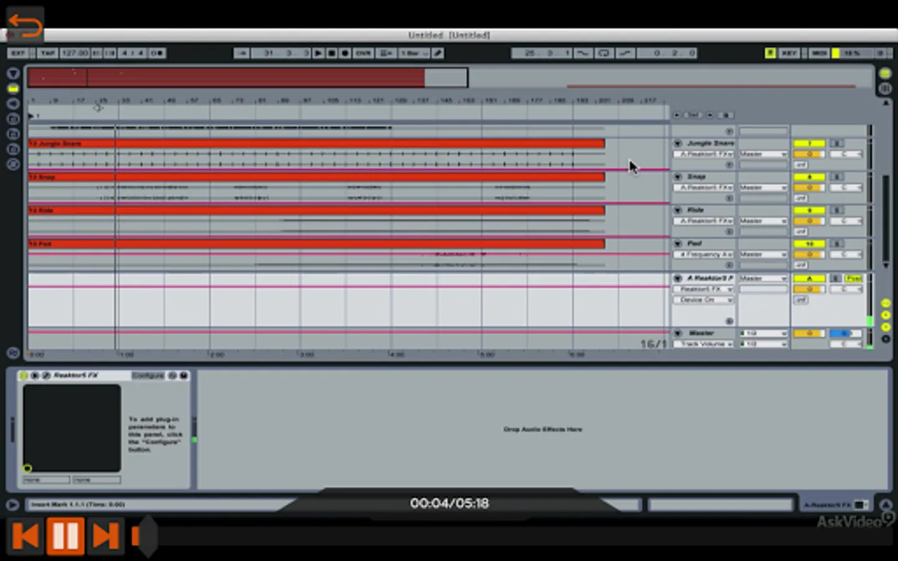Go to the previous video chapter

click(x=26, y=535)
